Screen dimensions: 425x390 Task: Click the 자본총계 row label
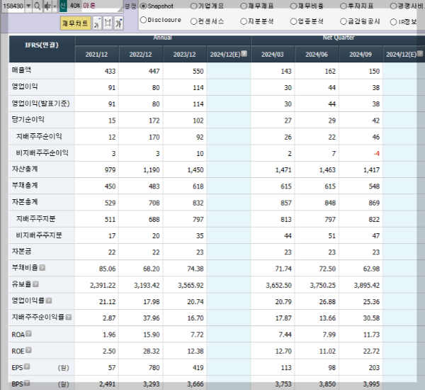(x=24, y=202)
